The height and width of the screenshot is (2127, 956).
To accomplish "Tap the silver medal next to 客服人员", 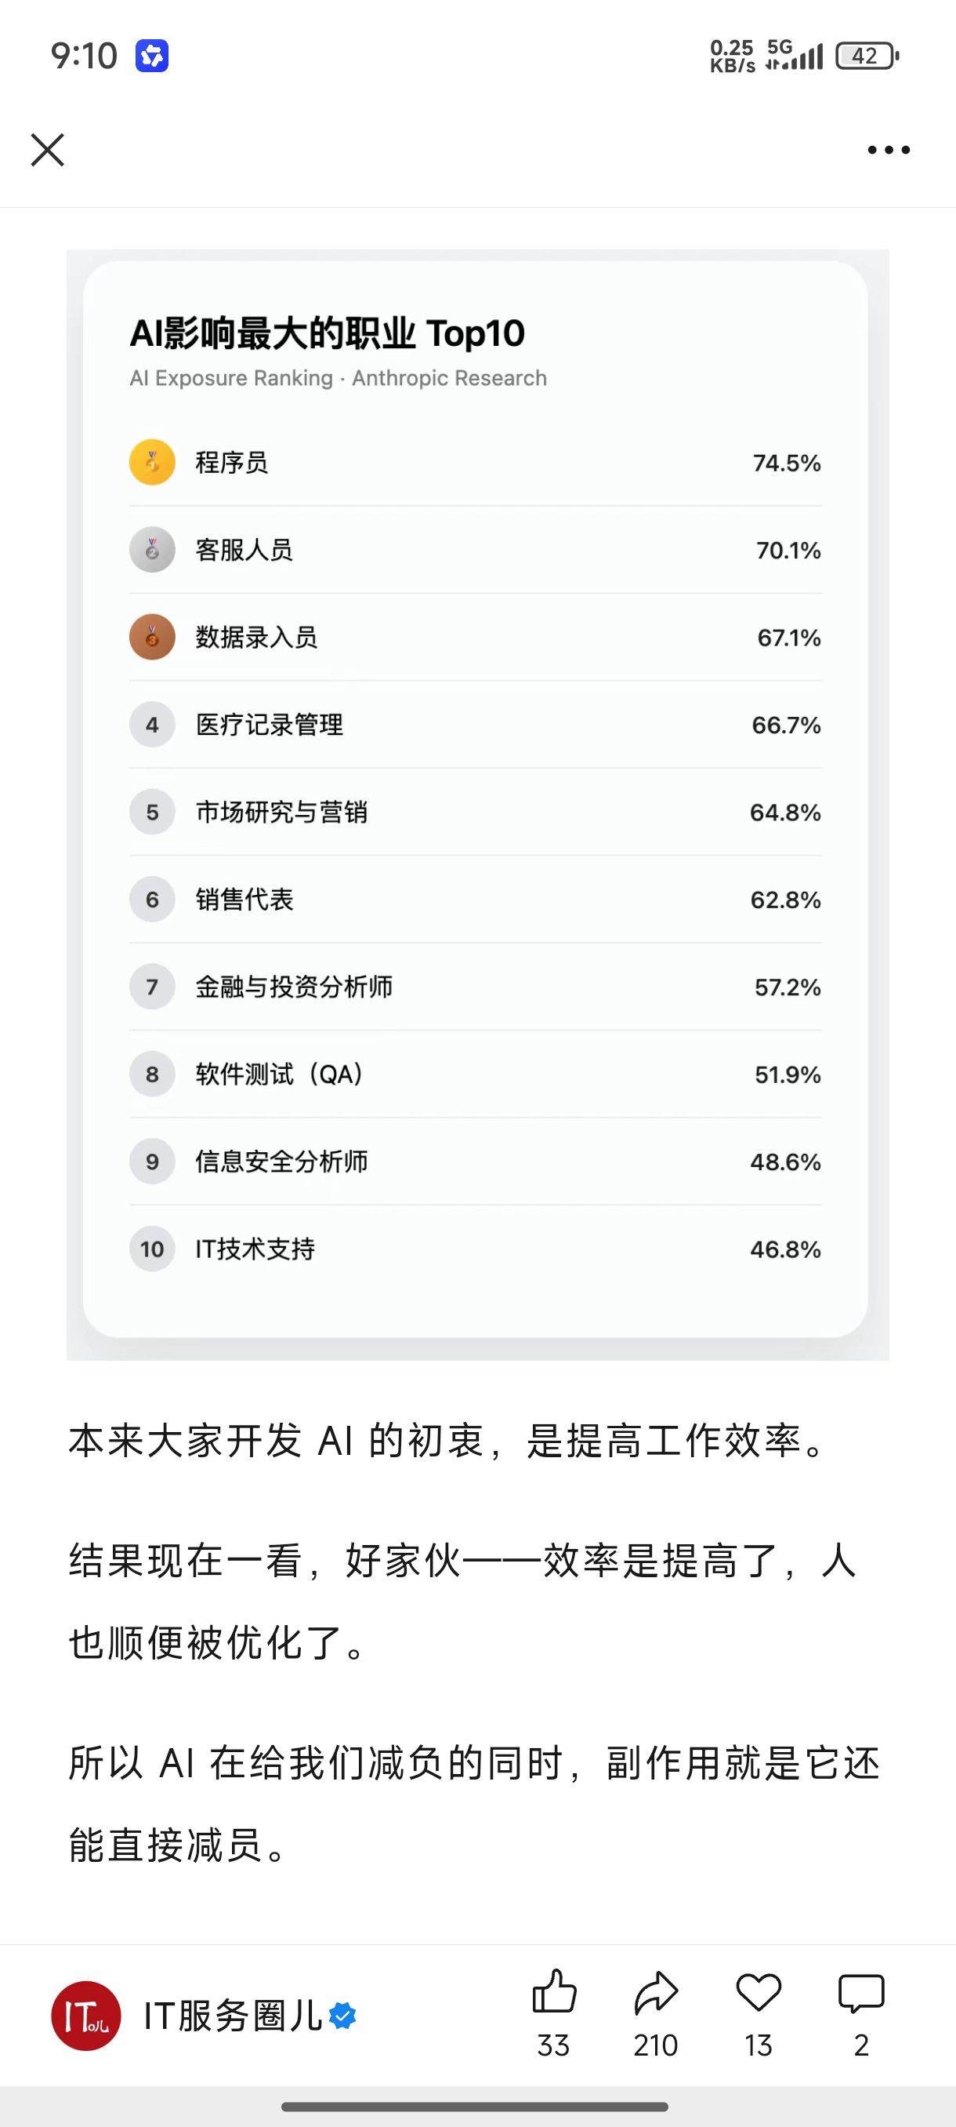I will tap(153, 550).
